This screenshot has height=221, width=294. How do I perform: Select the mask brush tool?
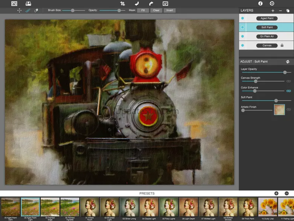coord(28,11)
